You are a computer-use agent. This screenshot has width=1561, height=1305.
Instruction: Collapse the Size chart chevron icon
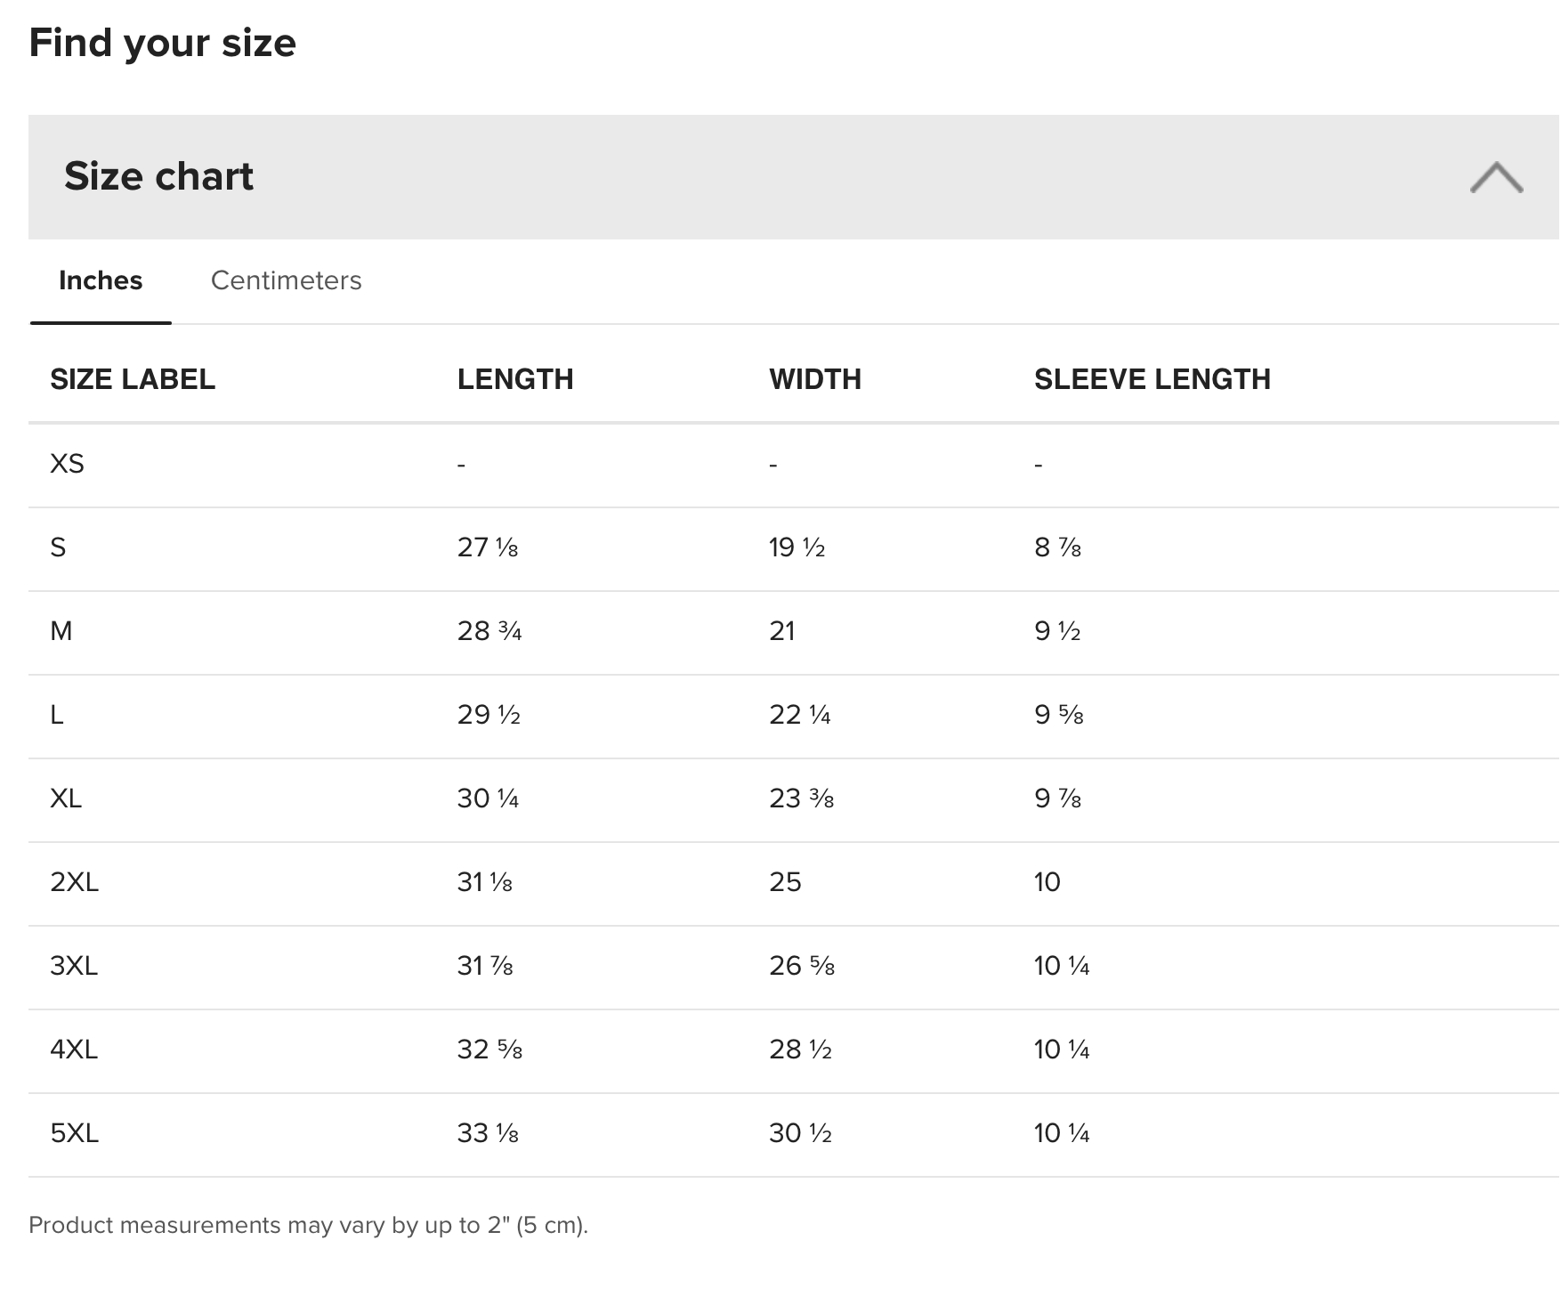coord(1496,177)
